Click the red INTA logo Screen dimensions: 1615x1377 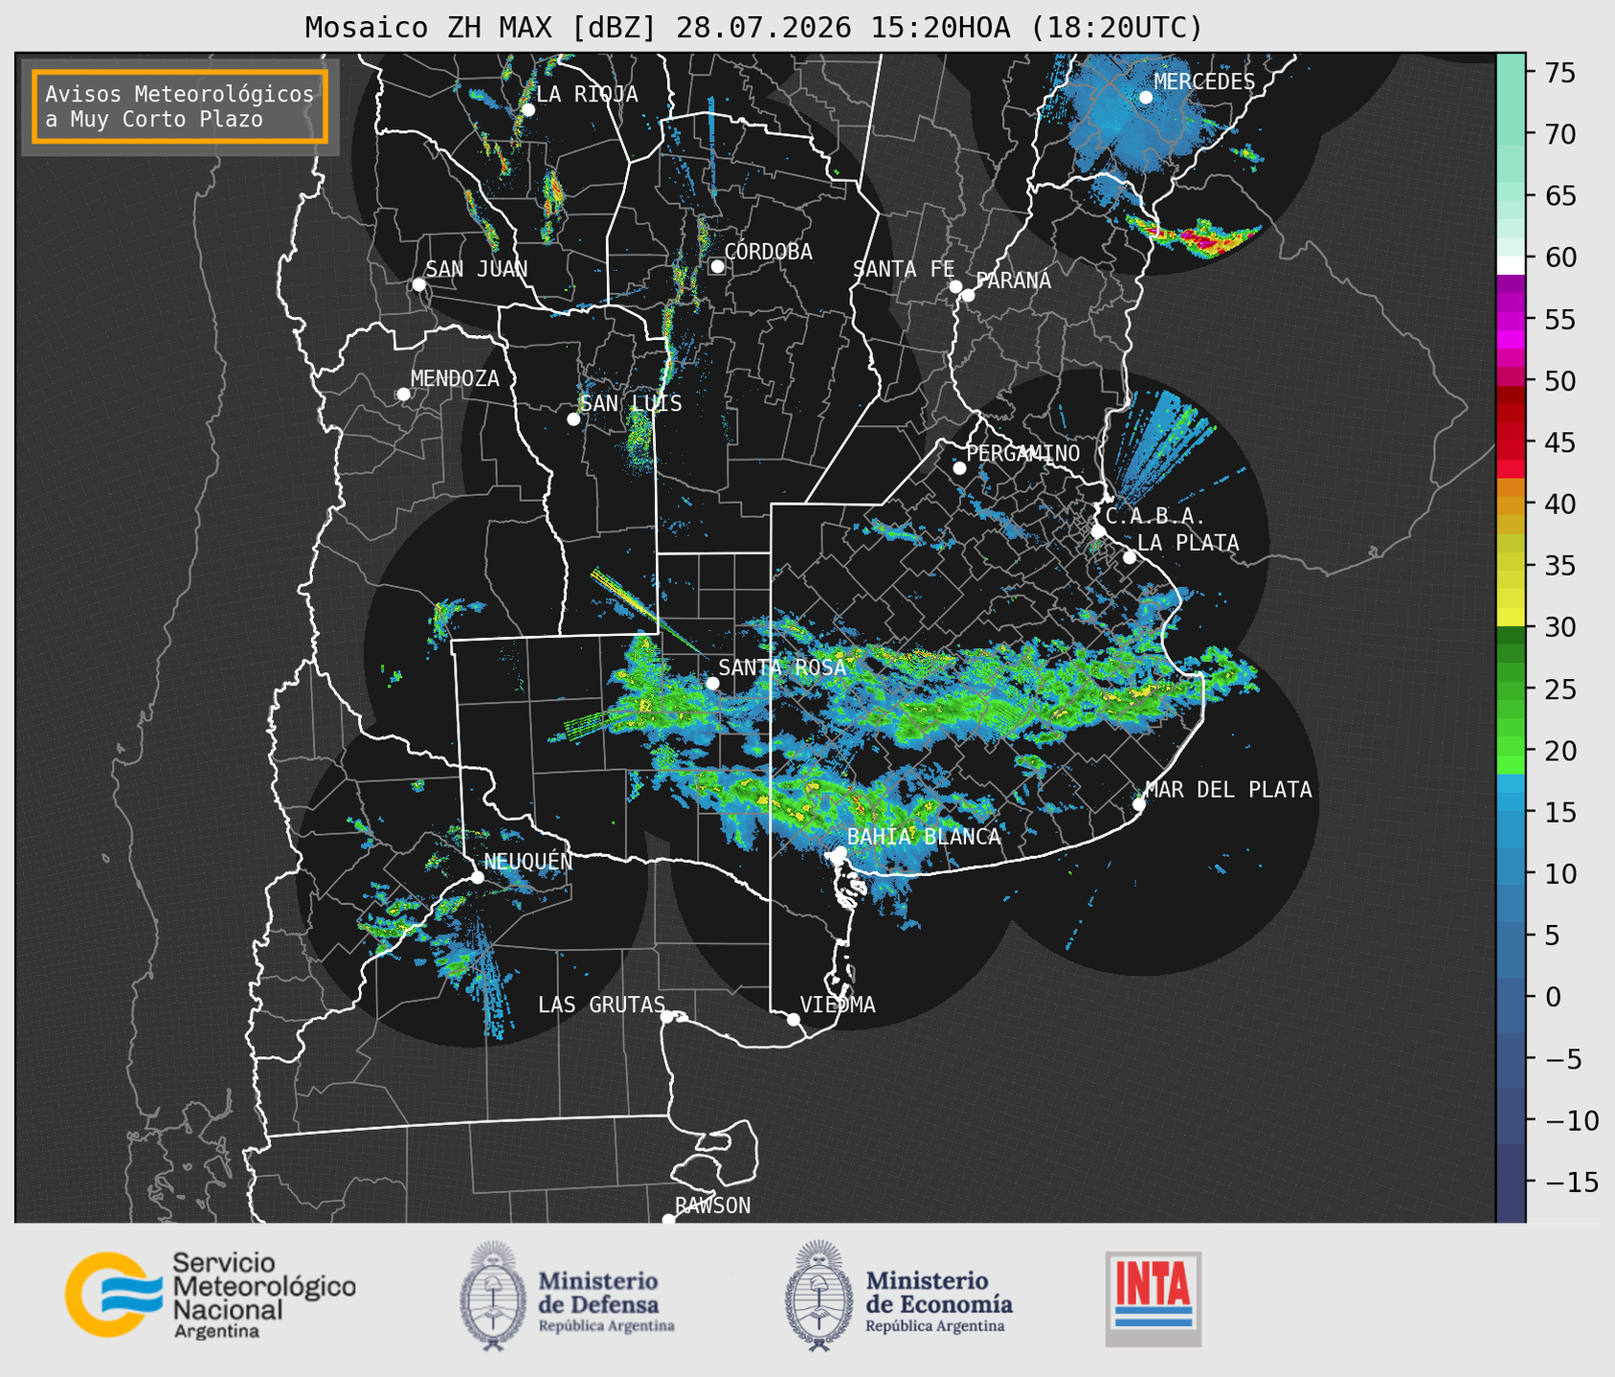pos(1153,1298)
